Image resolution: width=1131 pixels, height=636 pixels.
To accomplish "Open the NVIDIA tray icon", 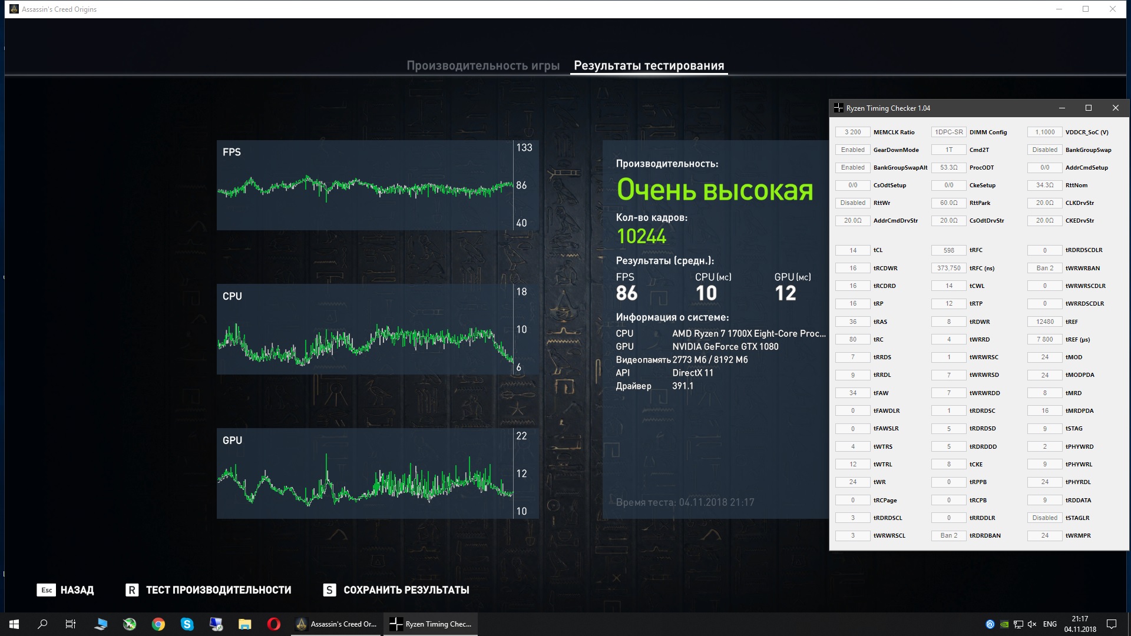I will pos(1004,624).
